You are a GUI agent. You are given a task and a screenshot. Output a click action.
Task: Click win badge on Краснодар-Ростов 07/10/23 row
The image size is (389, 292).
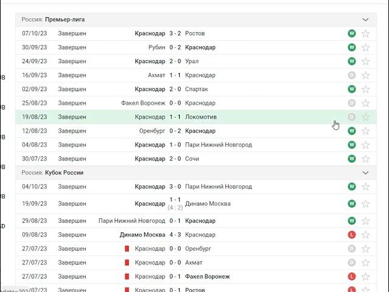[352, 33]
